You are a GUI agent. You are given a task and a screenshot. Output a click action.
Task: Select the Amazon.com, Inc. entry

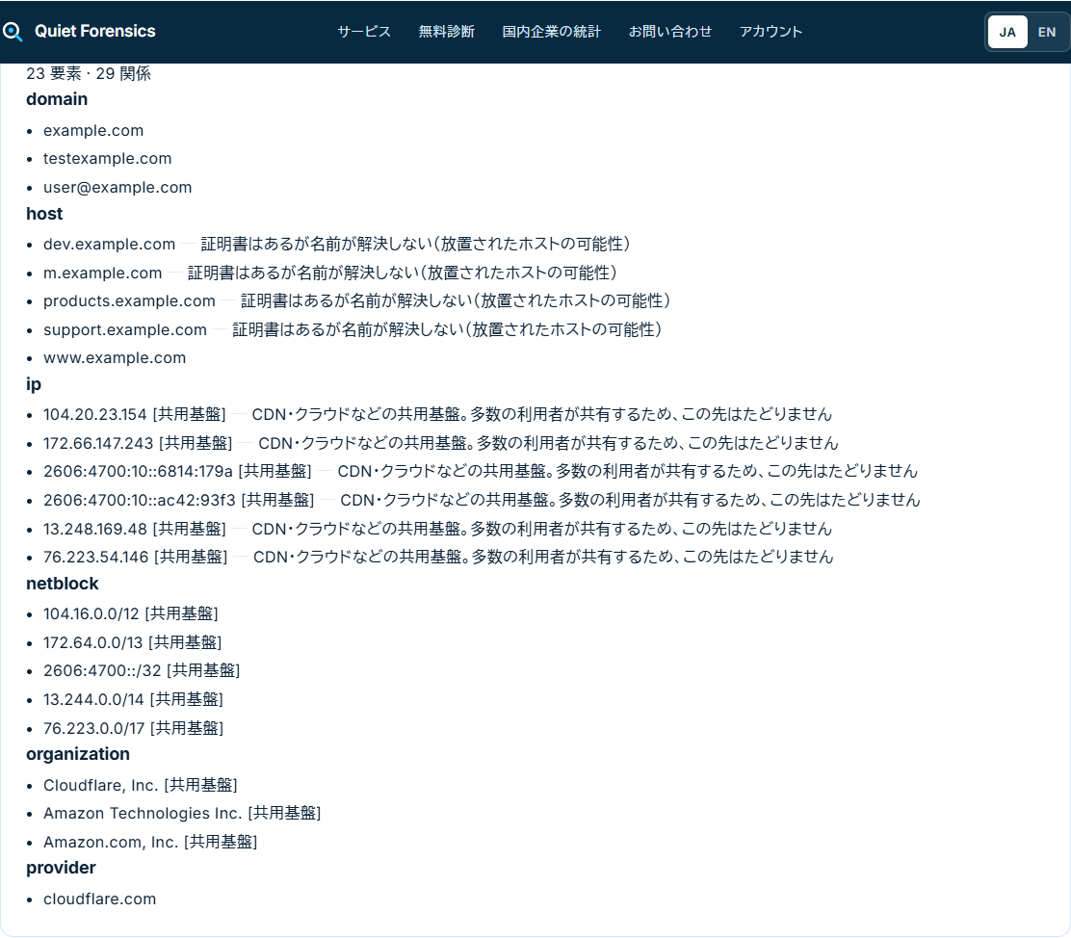click(150, 843)
